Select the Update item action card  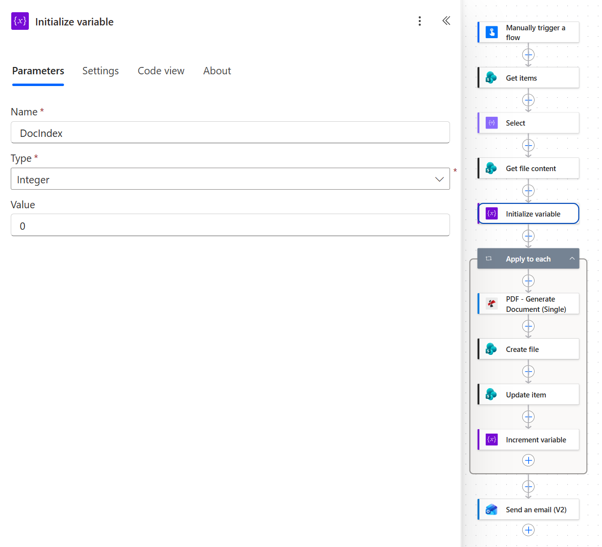528,394
